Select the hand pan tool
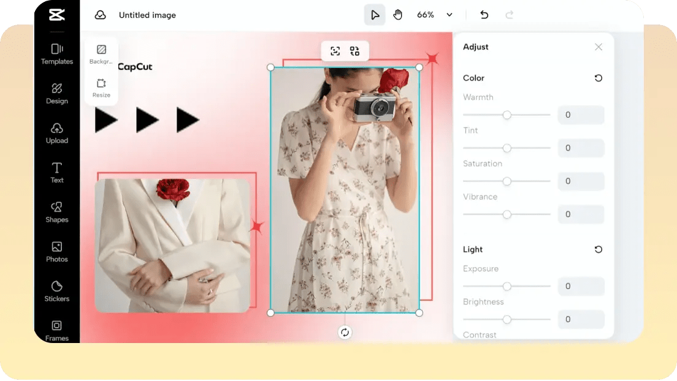This screenshot has width=677, height=381. click(397, 14)
